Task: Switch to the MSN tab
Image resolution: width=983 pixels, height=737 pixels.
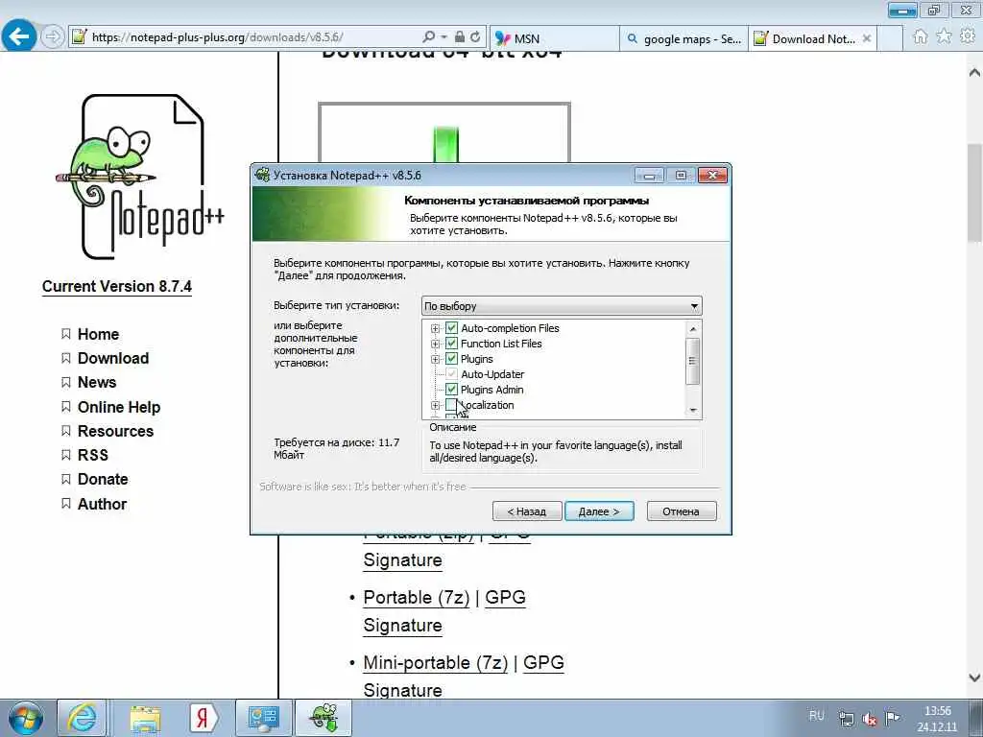Action: coord(554,38)
